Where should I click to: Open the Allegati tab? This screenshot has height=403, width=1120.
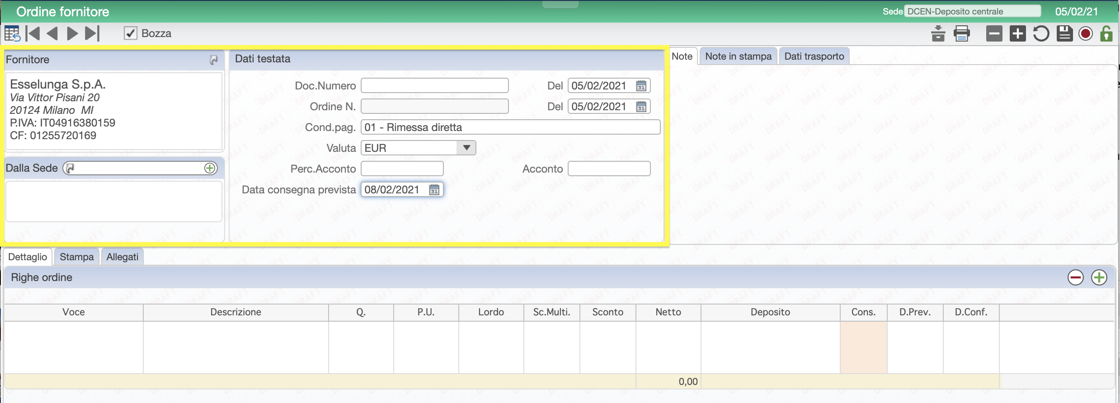pos(122,257)
